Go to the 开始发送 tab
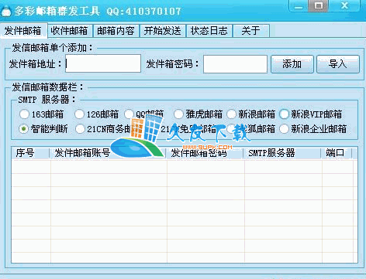 163,31
